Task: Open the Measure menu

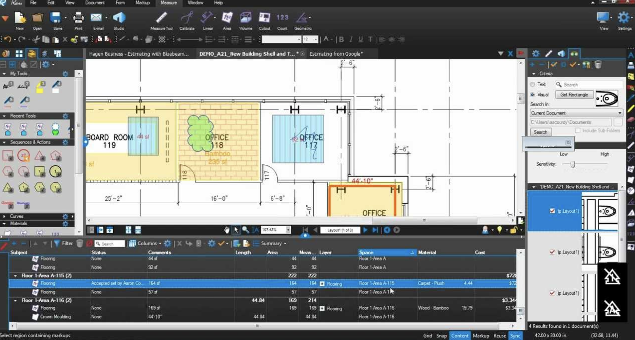Action: [x=168, y=3]
